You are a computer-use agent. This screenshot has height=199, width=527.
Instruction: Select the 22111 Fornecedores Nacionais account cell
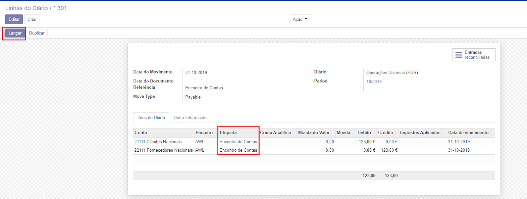[164, 150]
